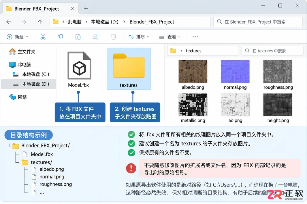Select the large textures folder icon
The width and height of the screenshot is (307, 204).
[129, 66]
